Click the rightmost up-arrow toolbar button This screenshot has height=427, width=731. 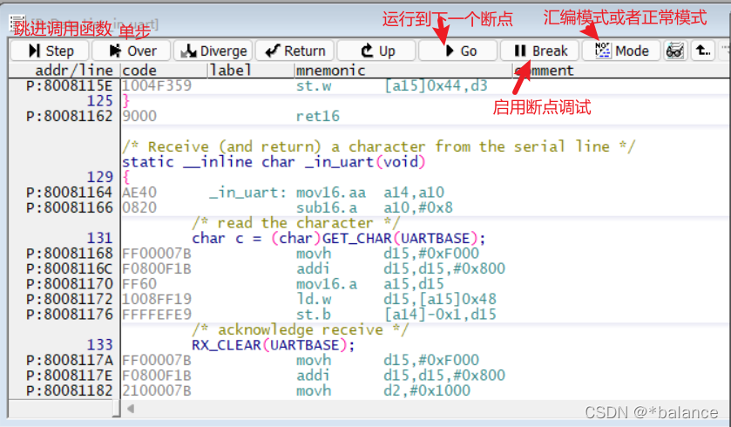click(x=702, y=51)
